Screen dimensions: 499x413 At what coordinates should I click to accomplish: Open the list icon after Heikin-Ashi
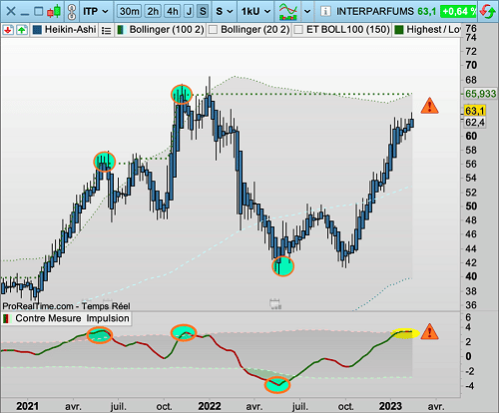point(106,31)
